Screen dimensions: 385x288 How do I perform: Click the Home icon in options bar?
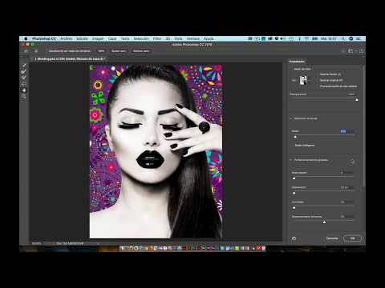[x=26, y=51]
